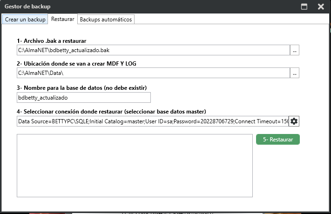The height and width of the screenshot is (214, 331).
Task: Select the Restaurar tab
Action: pyautogui.click(x=62, y=19)
